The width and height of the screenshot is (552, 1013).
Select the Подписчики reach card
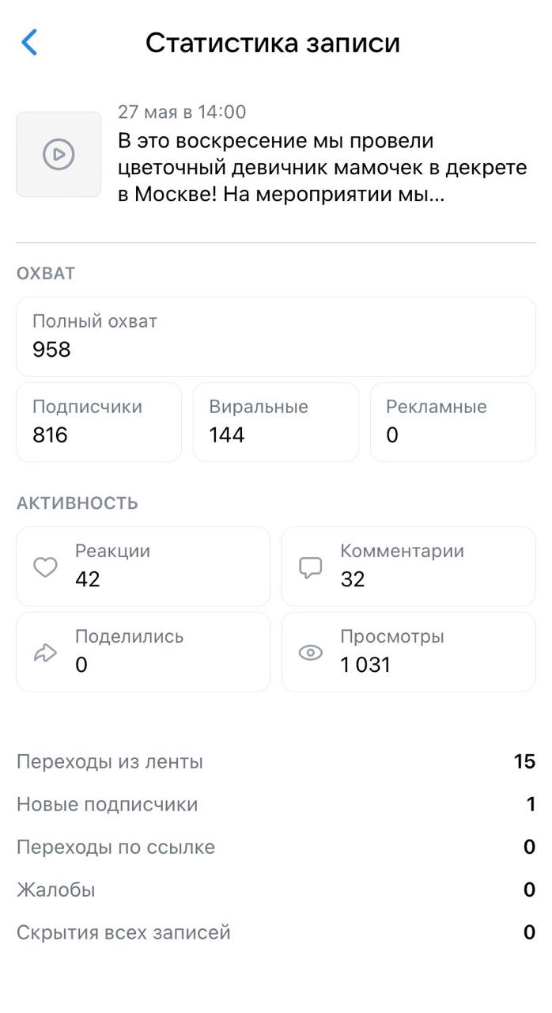(x=99, y=422)
